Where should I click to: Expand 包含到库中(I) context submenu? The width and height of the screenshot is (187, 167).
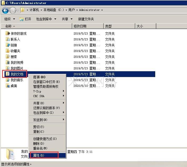[47, 113]
